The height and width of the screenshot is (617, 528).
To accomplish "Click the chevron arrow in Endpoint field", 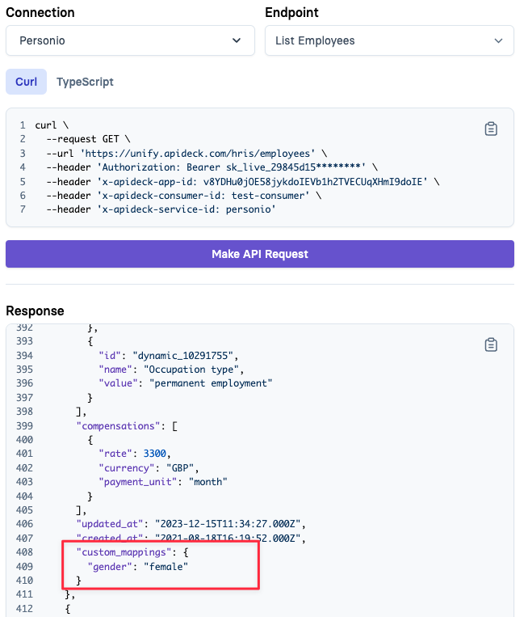I will (x=498, y=40).
